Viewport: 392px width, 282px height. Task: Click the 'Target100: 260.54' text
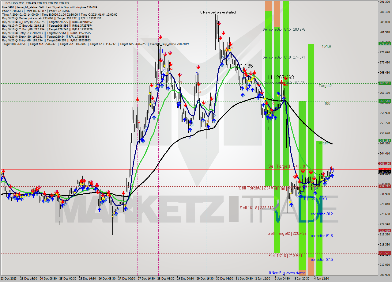point(13,44)
